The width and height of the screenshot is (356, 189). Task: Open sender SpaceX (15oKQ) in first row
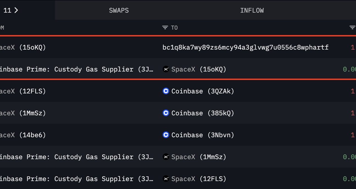[23, 47]
